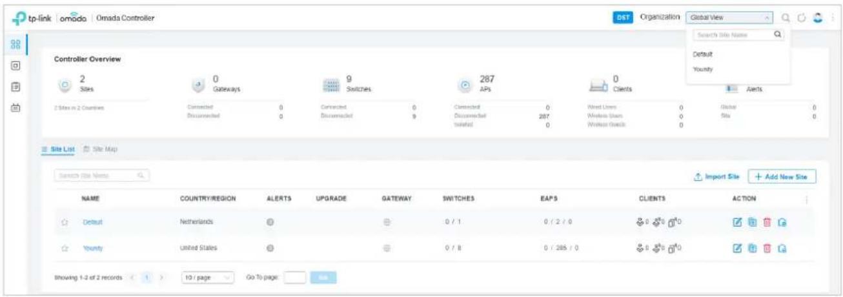
Task: Delete the Default site
Action: click(767, 222)
